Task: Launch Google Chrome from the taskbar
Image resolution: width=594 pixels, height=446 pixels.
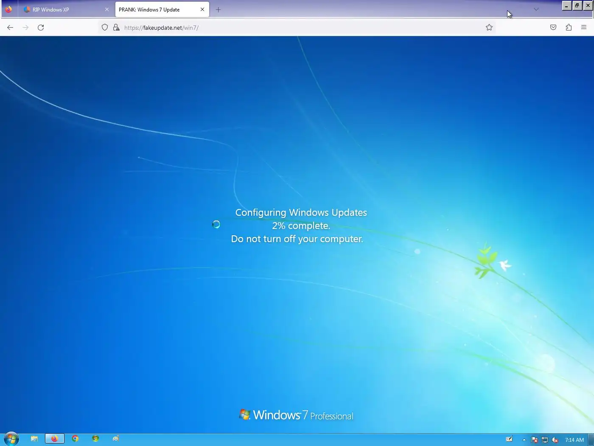Action: 75,439
